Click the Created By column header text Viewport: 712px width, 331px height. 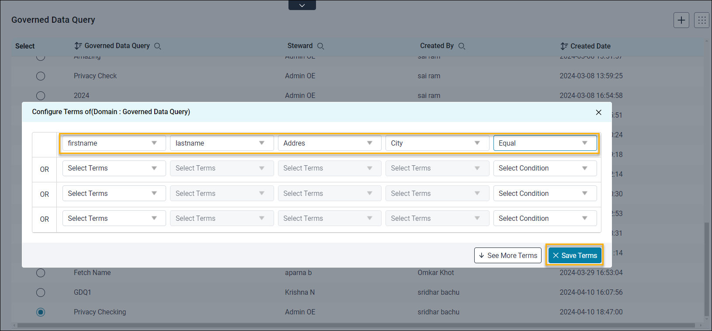coord(437,46)
